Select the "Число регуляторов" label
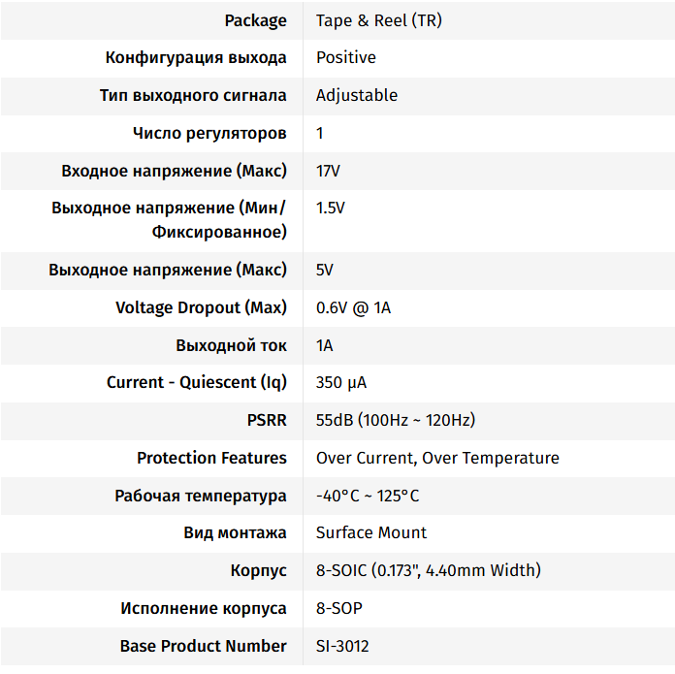The width and height of the screenshot is (675, 674). [209, 133]
